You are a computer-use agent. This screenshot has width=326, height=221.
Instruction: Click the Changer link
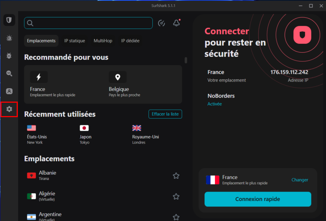pos(300,180)
